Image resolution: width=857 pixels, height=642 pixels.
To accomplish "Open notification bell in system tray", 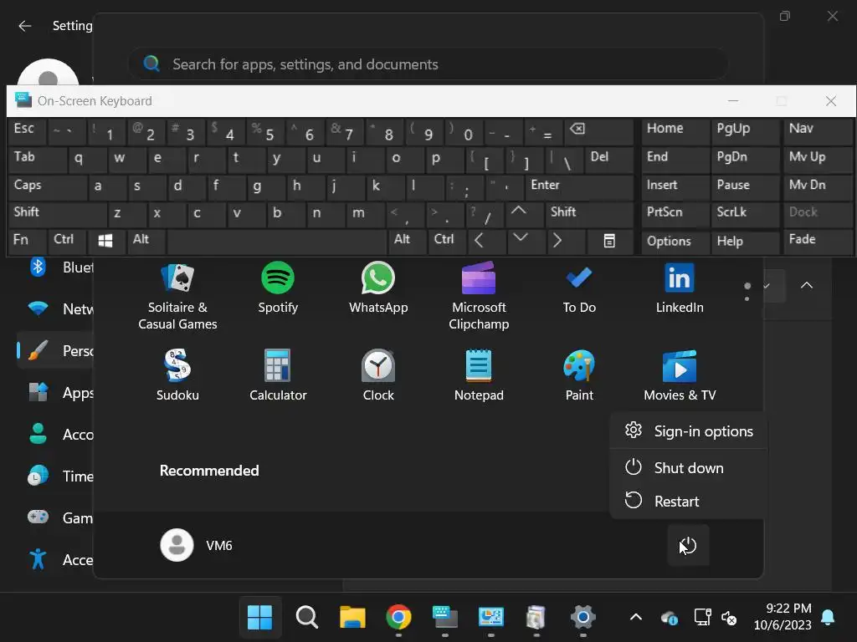I will coord(828,617).
